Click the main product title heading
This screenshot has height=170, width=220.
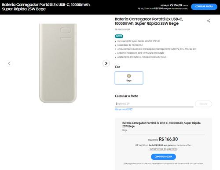(149, 21)
